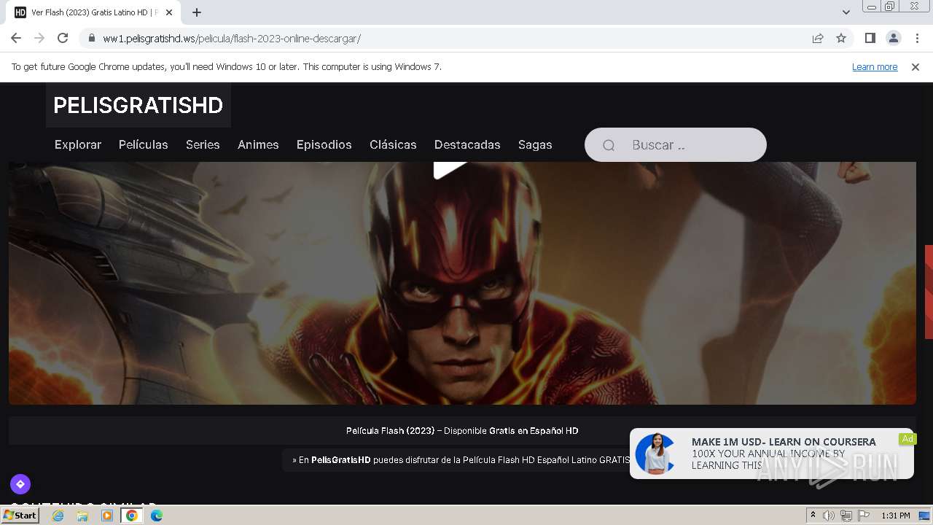Bookmark this page with star
Image resolution: width=933 pixels, height=525 pixels.
tap(841, 38)
